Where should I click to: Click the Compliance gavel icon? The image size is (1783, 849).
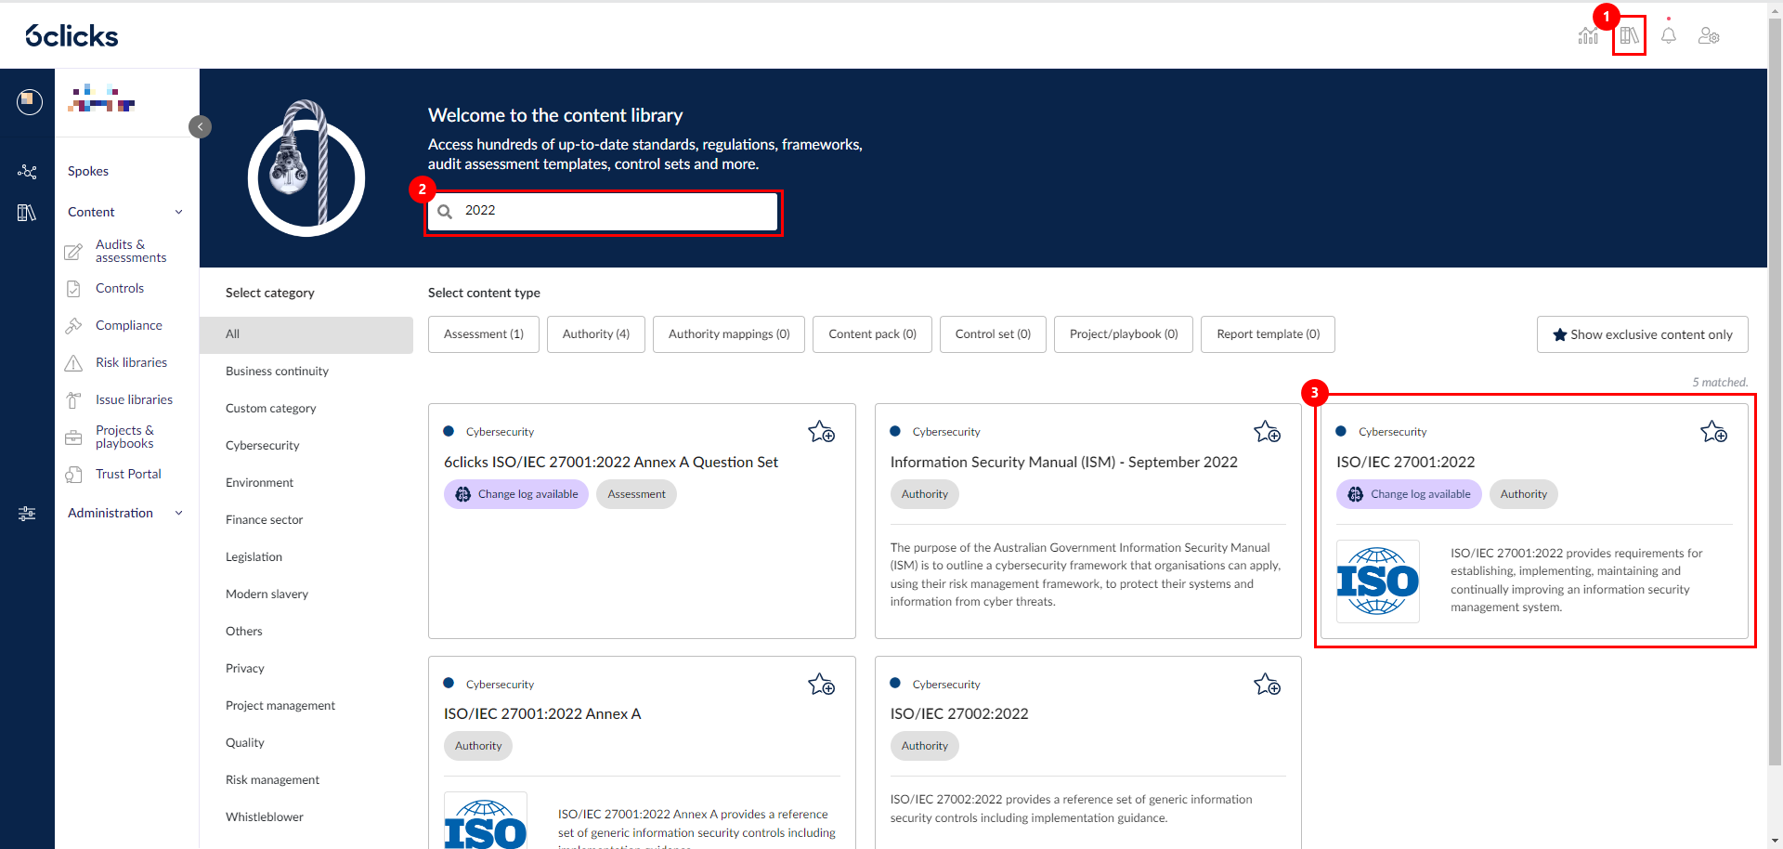click(73, 326)
